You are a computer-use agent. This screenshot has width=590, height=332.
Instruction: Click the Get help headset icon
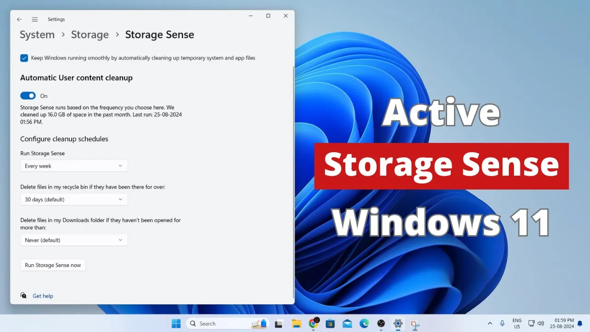pos(24,296)
